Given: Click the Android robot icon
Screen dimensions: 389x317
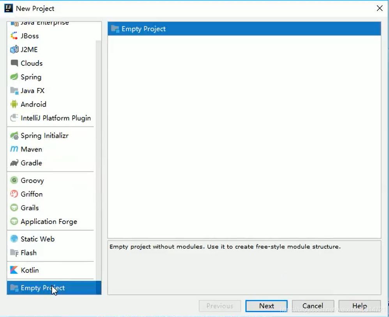Looking at the screenshot, I should (14, 104).
